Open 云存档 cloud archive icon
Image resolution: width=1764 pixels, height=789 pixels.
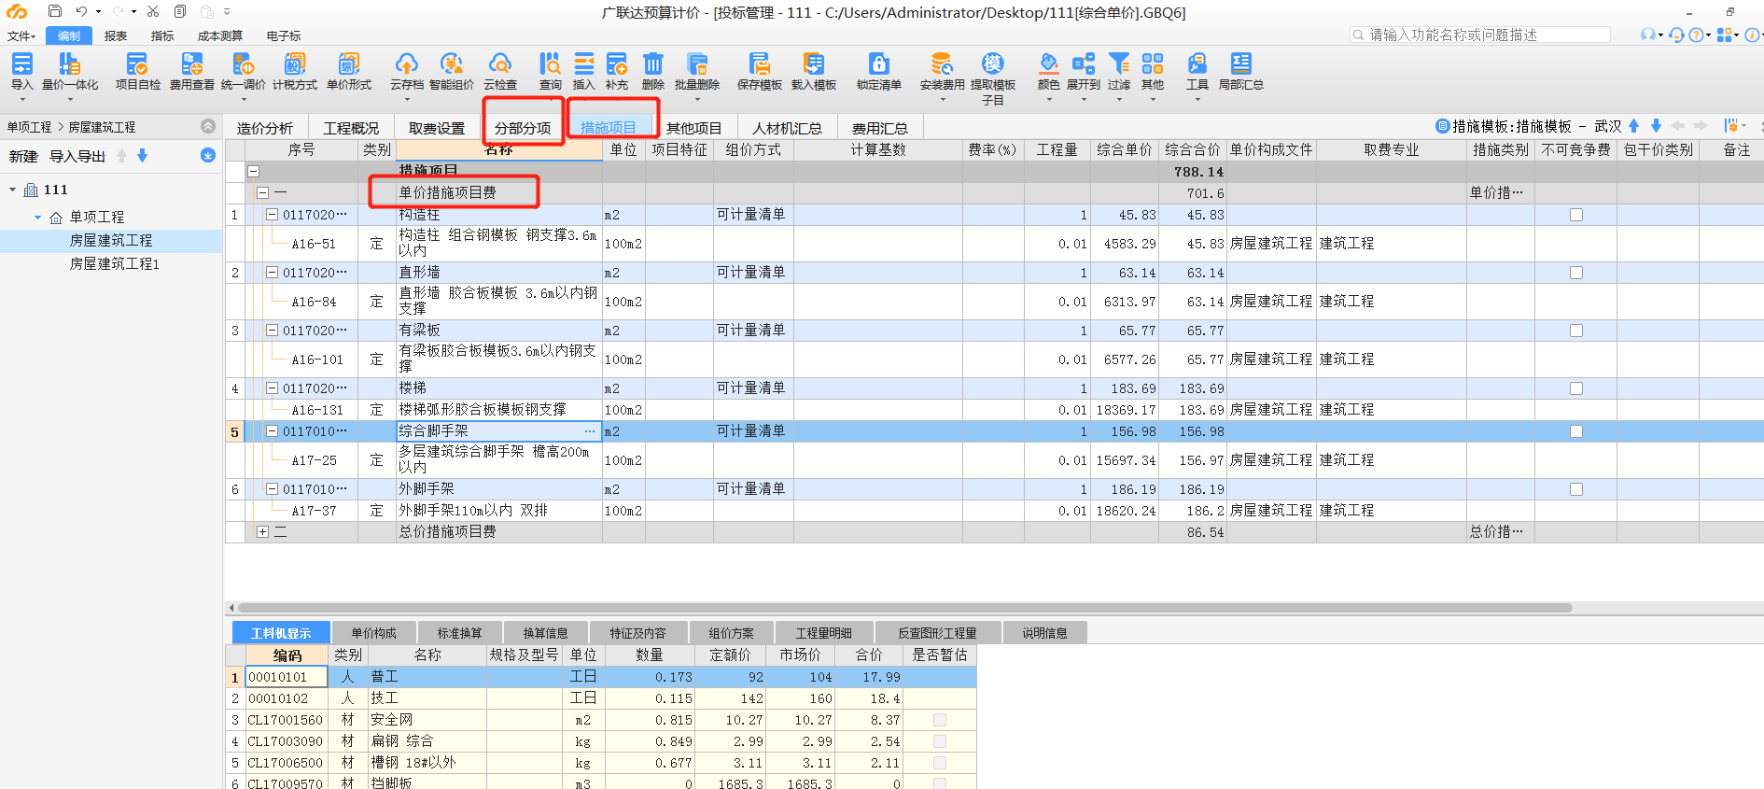point(406,63)
